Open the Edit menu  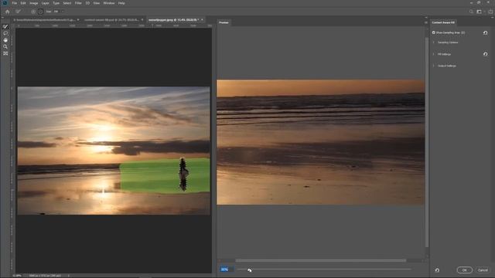pyautogui.click(x=23, y=3)
